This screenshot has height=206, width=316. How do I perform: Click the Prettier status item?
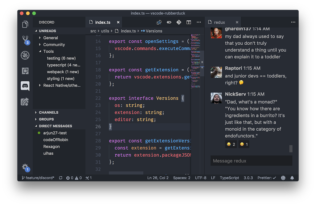(267, 178)
